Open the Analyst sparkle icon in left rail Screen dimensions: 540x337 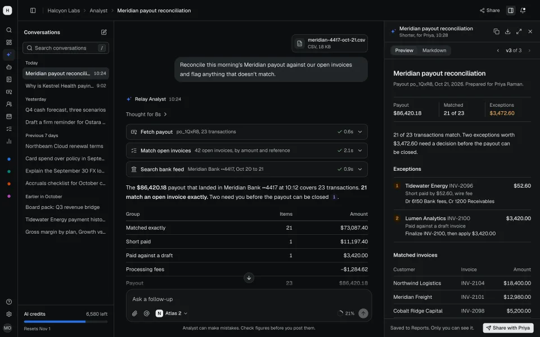[x=9, y=54]
